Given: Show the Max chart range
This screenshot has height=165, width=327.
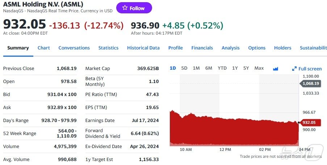Looking at the screenshot, I should point(259,68).
